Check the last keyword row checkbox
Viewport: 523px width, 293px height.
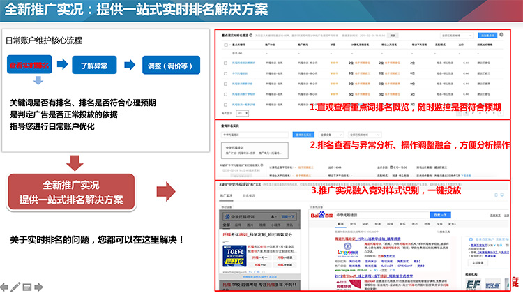[x=225, y=104]
